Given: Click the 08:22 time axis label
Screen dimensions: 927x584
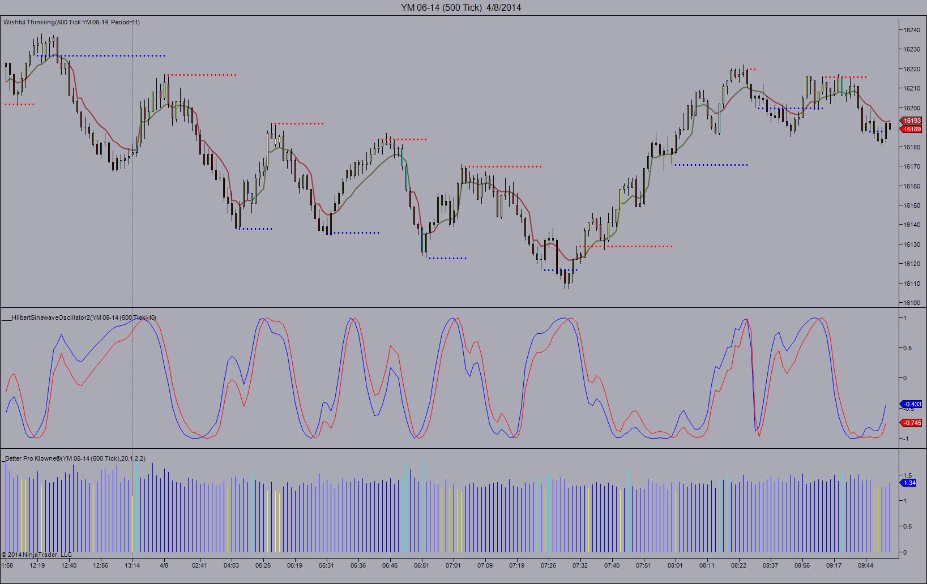Looking at the screenshot, I should click(x=738, y=565).
